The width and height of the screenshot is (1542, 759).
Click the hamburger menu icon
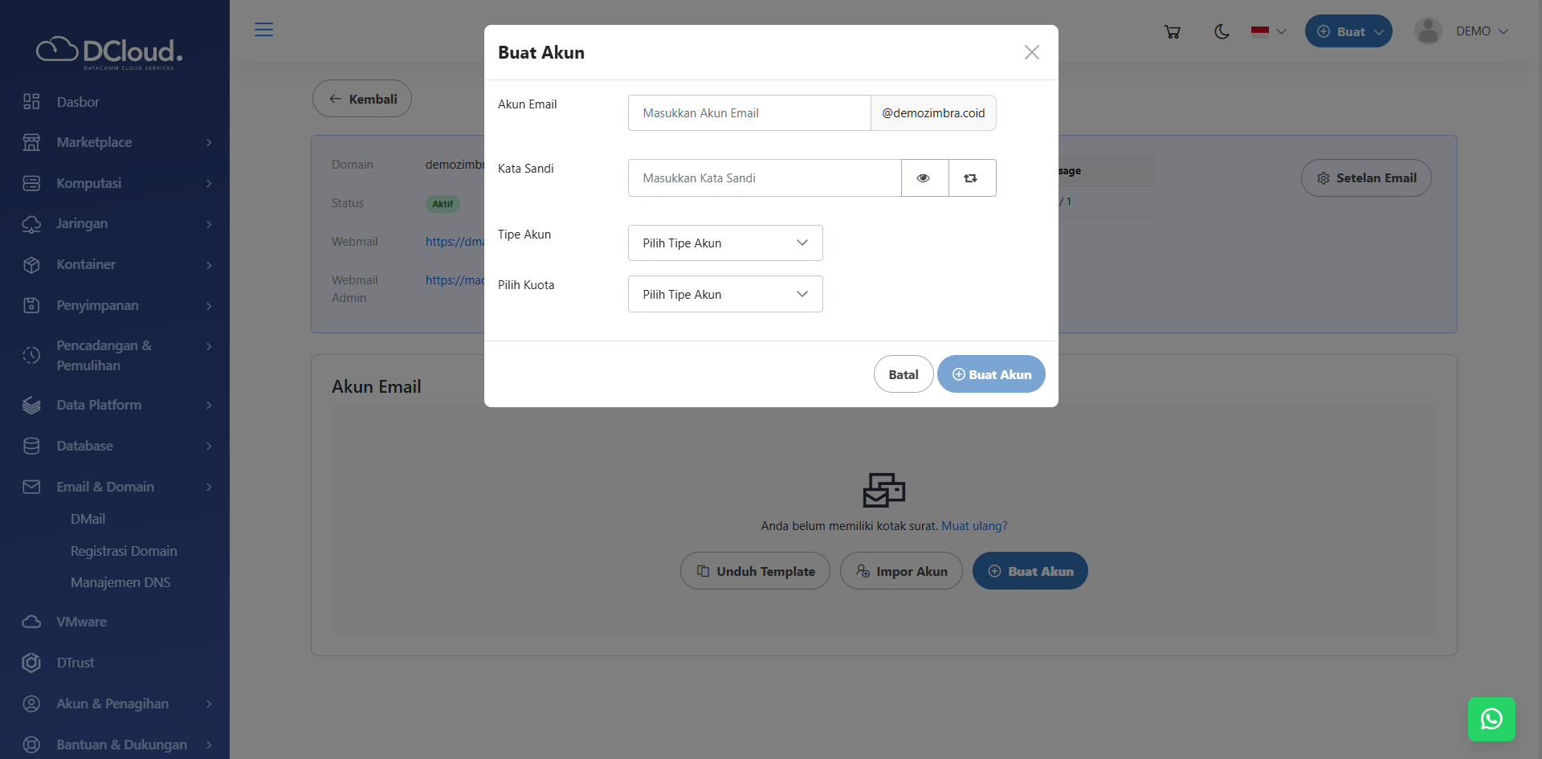[263, 30]
